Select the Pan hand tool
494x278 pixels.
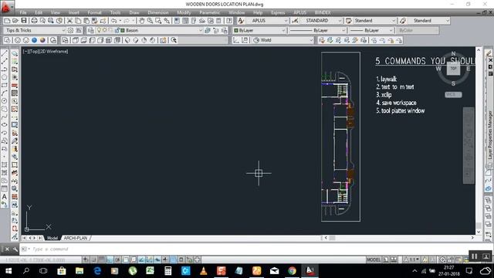coord(142,21)
